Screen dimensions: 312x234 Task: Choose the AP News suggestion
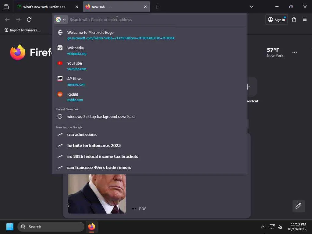pyautogui.click(x=150, y=81)
